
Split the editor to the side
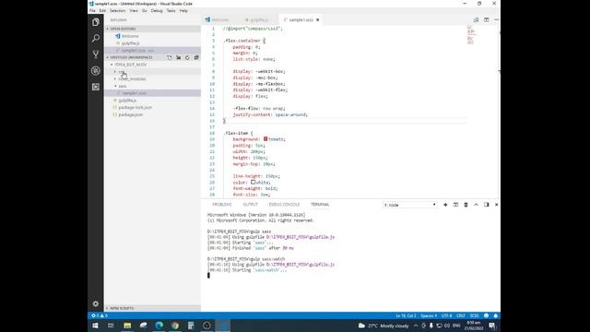click(x=486, y=20)
